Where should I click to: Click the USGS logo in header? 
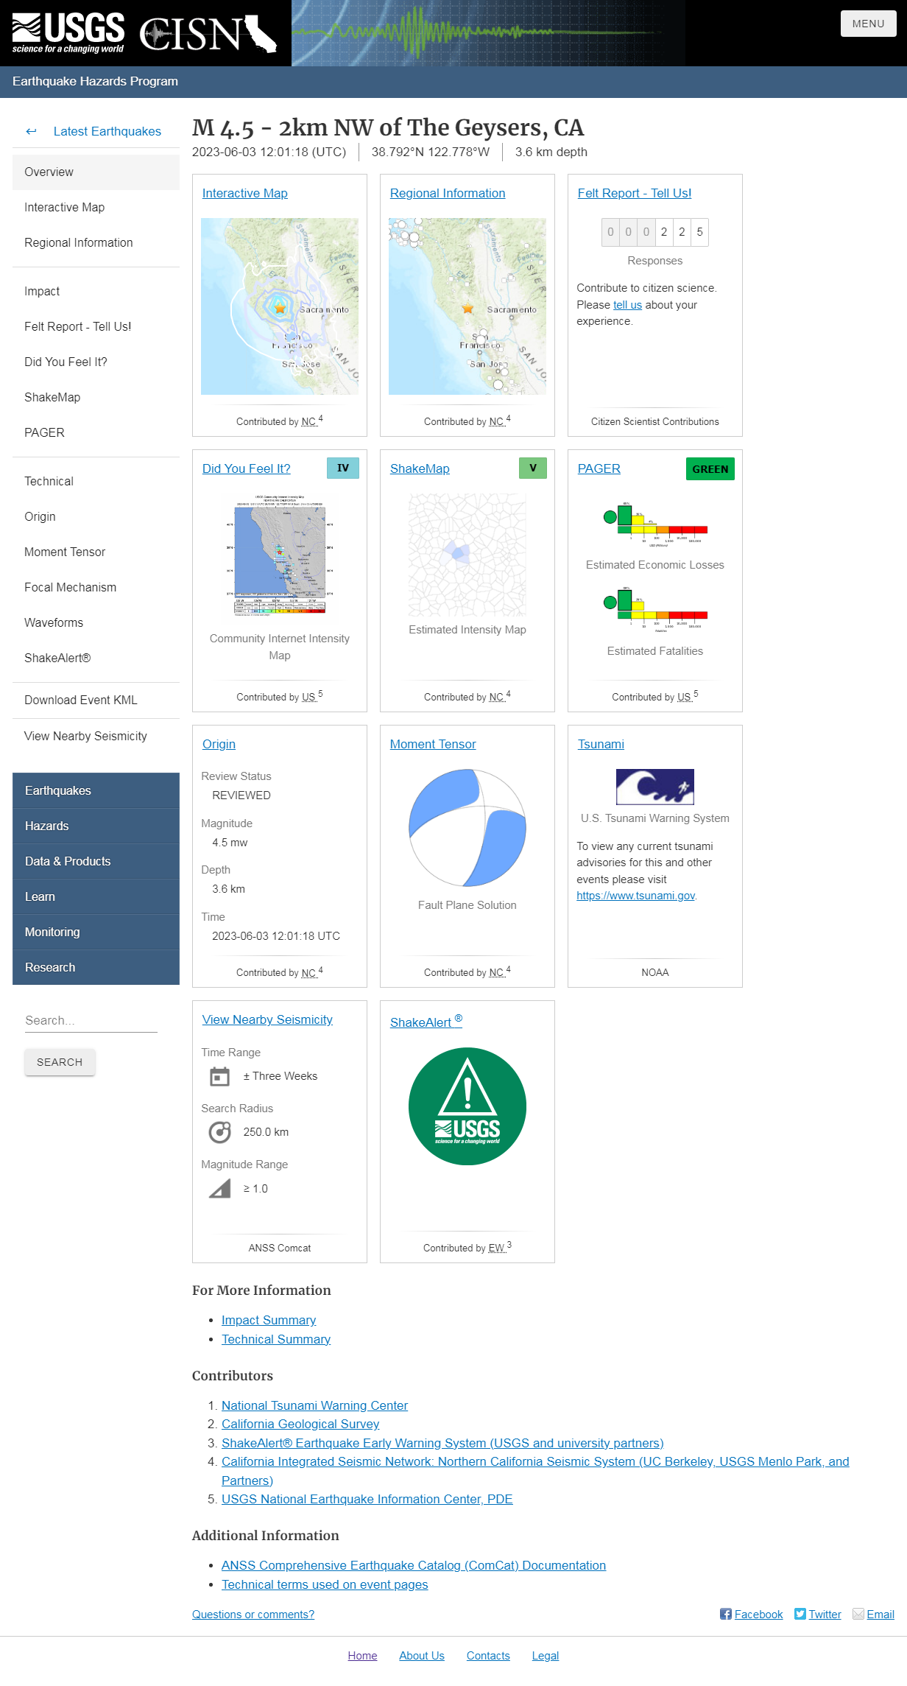tap(68, 33)
